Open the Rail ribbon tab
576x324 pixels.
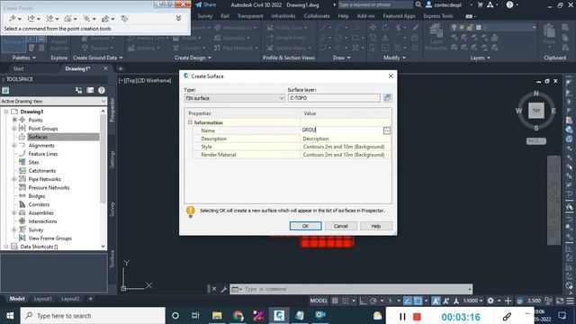point(225,16)
